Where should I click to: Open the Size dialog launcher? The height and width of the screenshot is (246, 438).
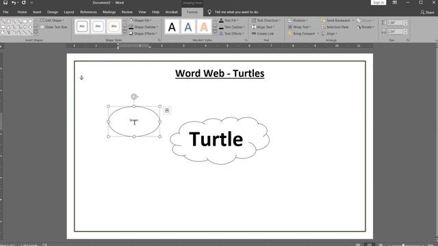click(x=408, y=40)
